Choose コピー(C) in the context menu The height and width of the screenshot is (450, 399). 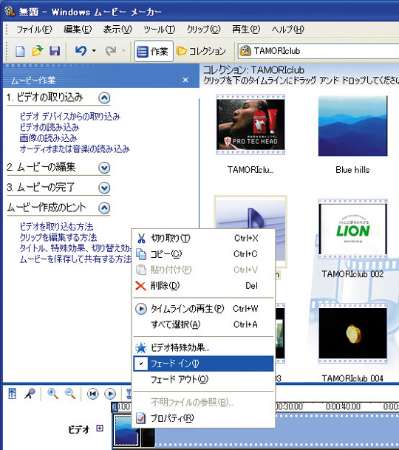point(203,254)
